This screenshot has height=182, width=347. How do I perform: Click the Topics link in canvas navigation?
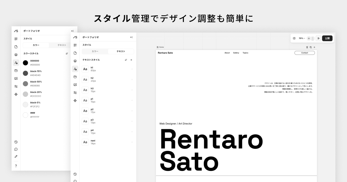click(x=245, y=53)
